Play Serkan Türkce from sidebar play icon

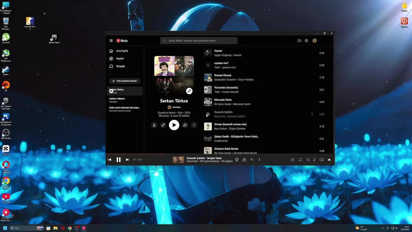pos(111,91)
